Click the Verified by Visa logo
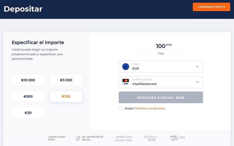The height and width of the screenshot is (146, 234). pos(151,138)
